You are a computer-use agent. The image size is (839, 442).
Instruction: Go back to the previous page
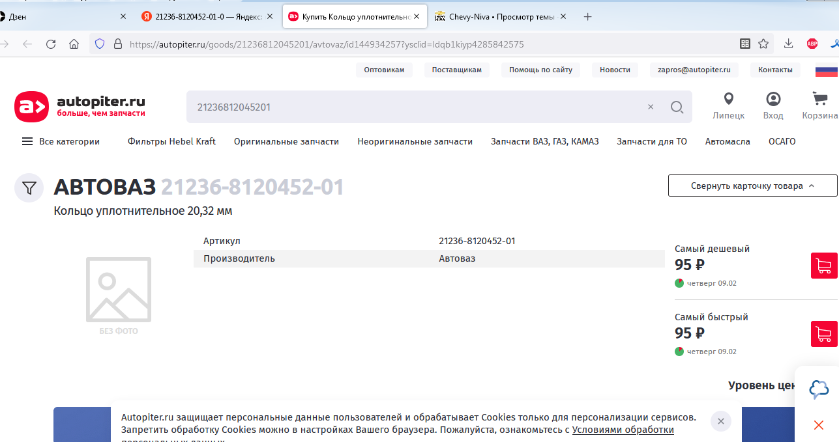pyautogui.click(x=27, y=44)
